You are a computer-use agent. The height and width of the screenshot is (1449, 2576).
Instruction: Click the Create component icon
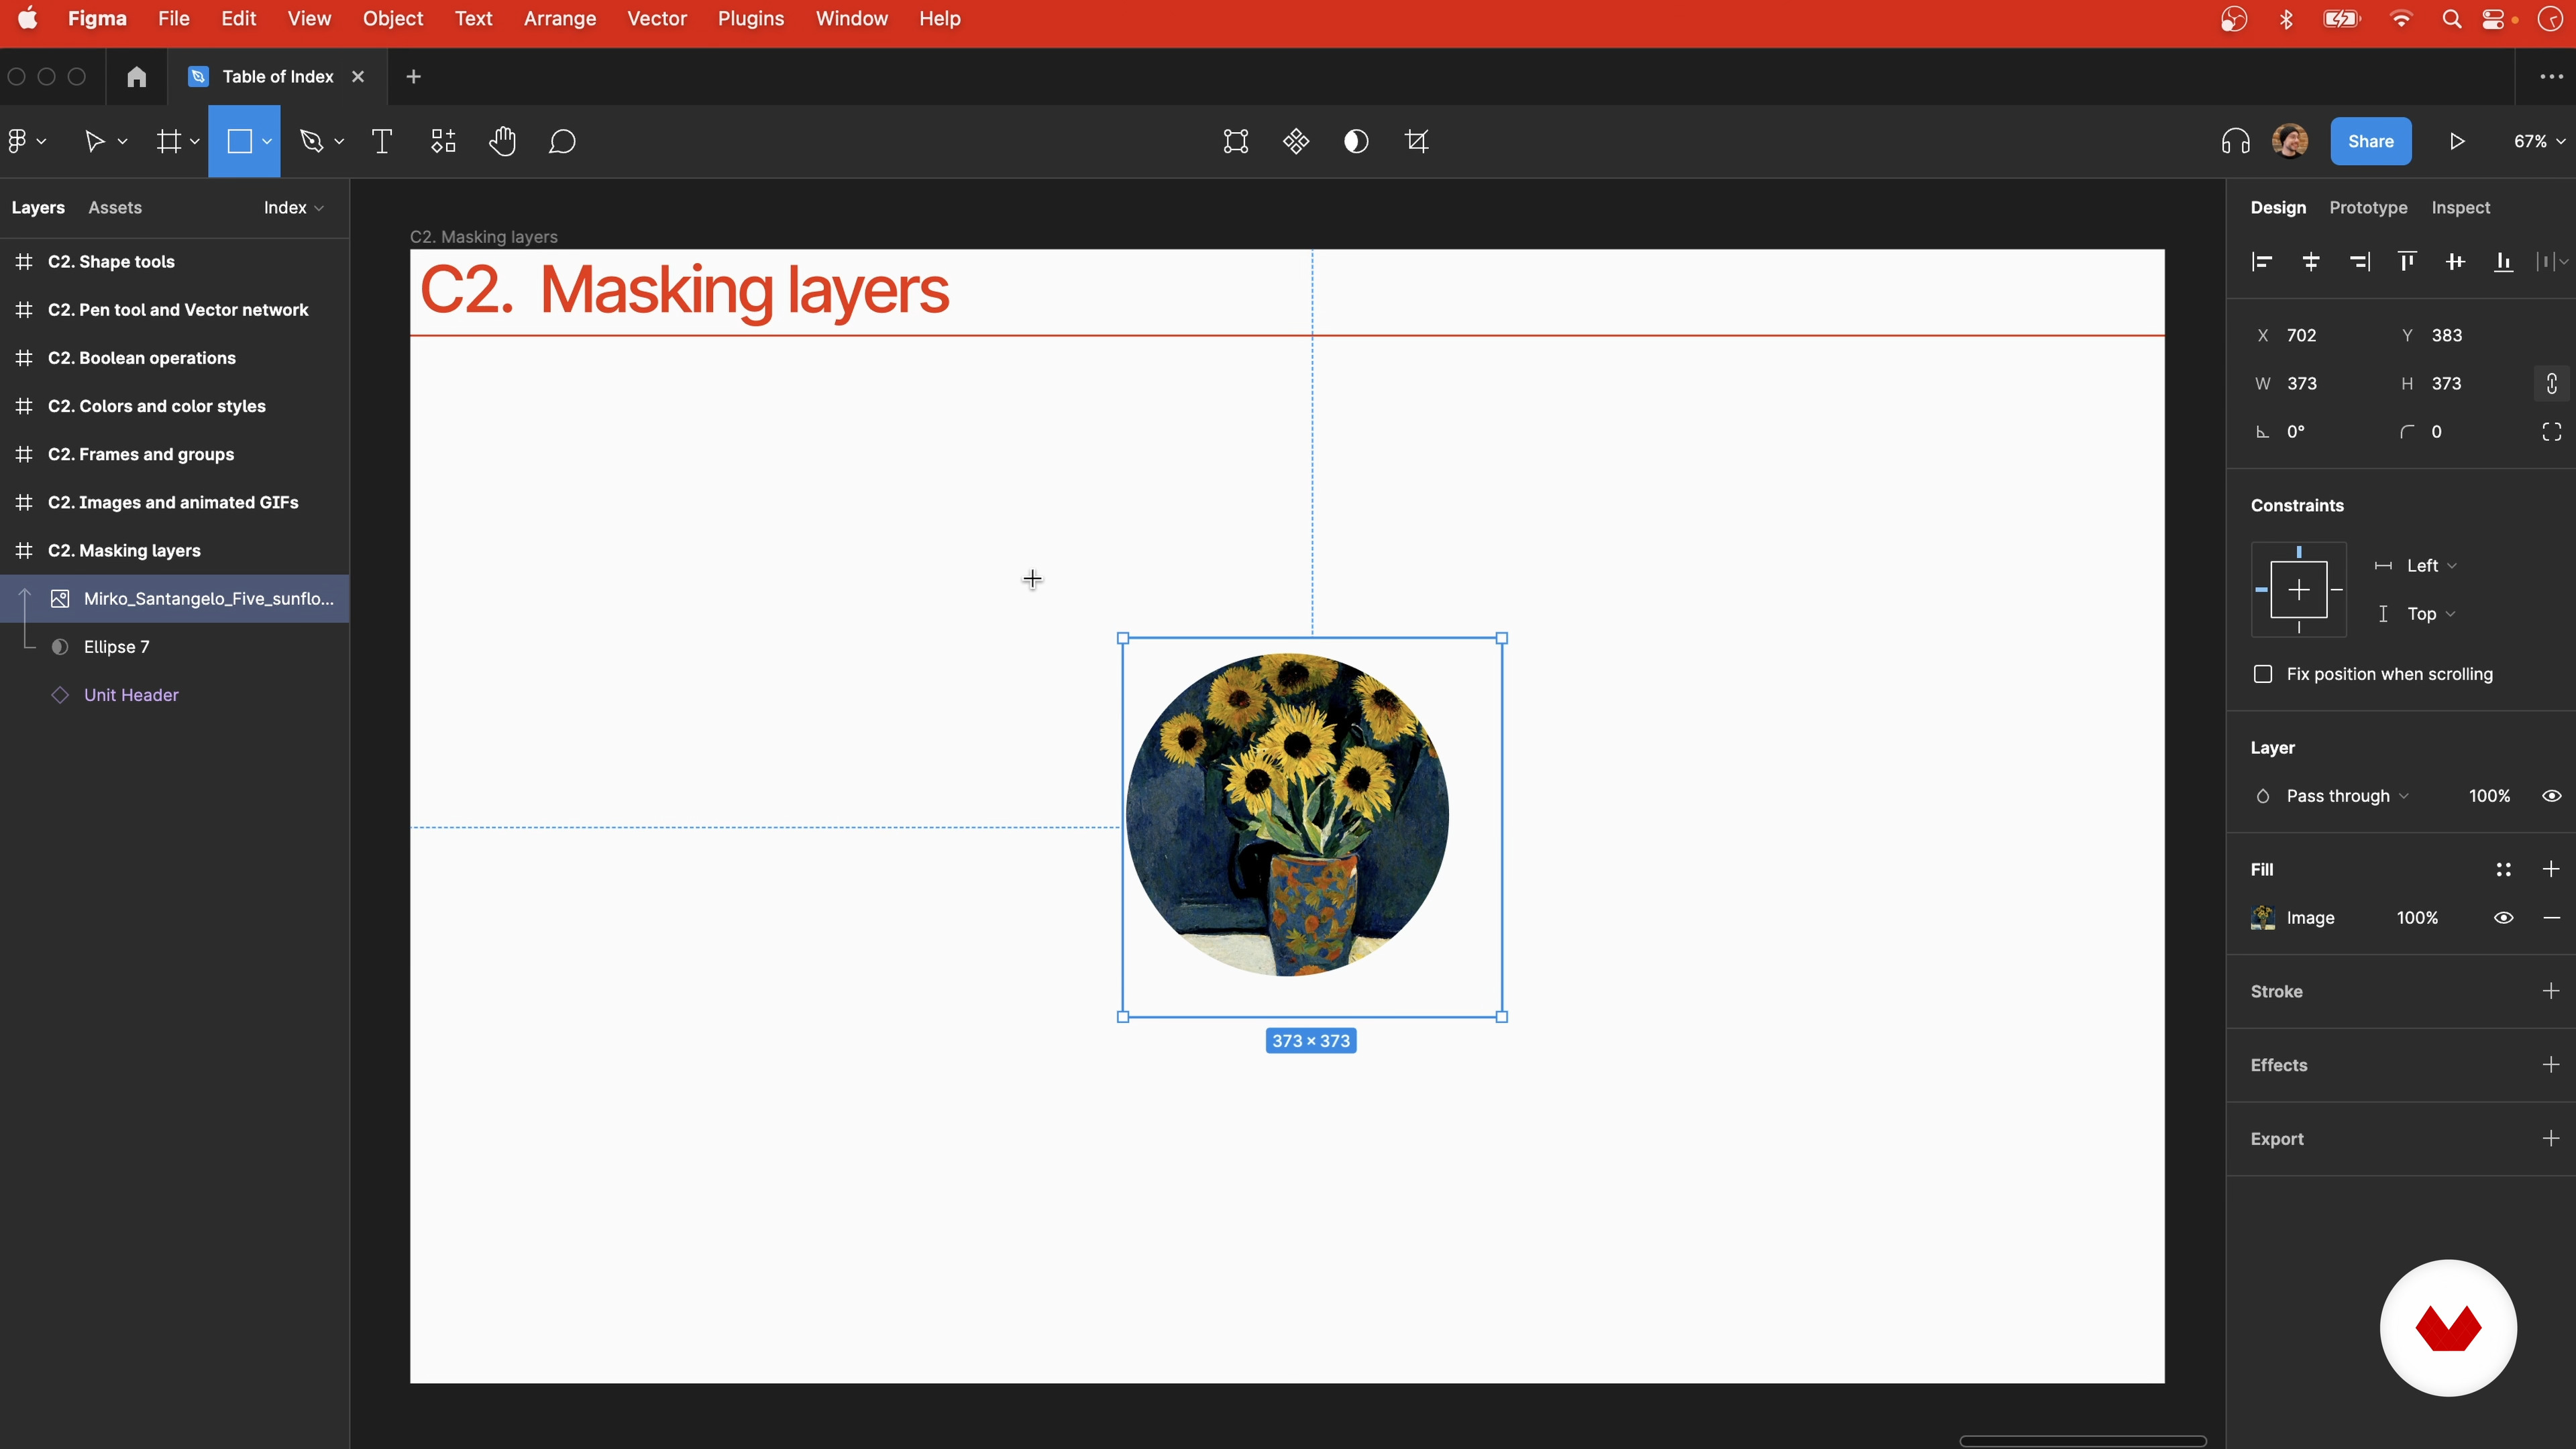pyautogui.click(x=1296, y=141)
